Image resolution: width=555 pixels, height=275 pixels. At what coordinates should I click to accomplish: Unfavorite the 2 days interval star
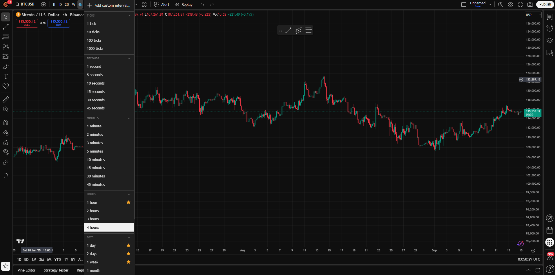(x=128, y=254)
